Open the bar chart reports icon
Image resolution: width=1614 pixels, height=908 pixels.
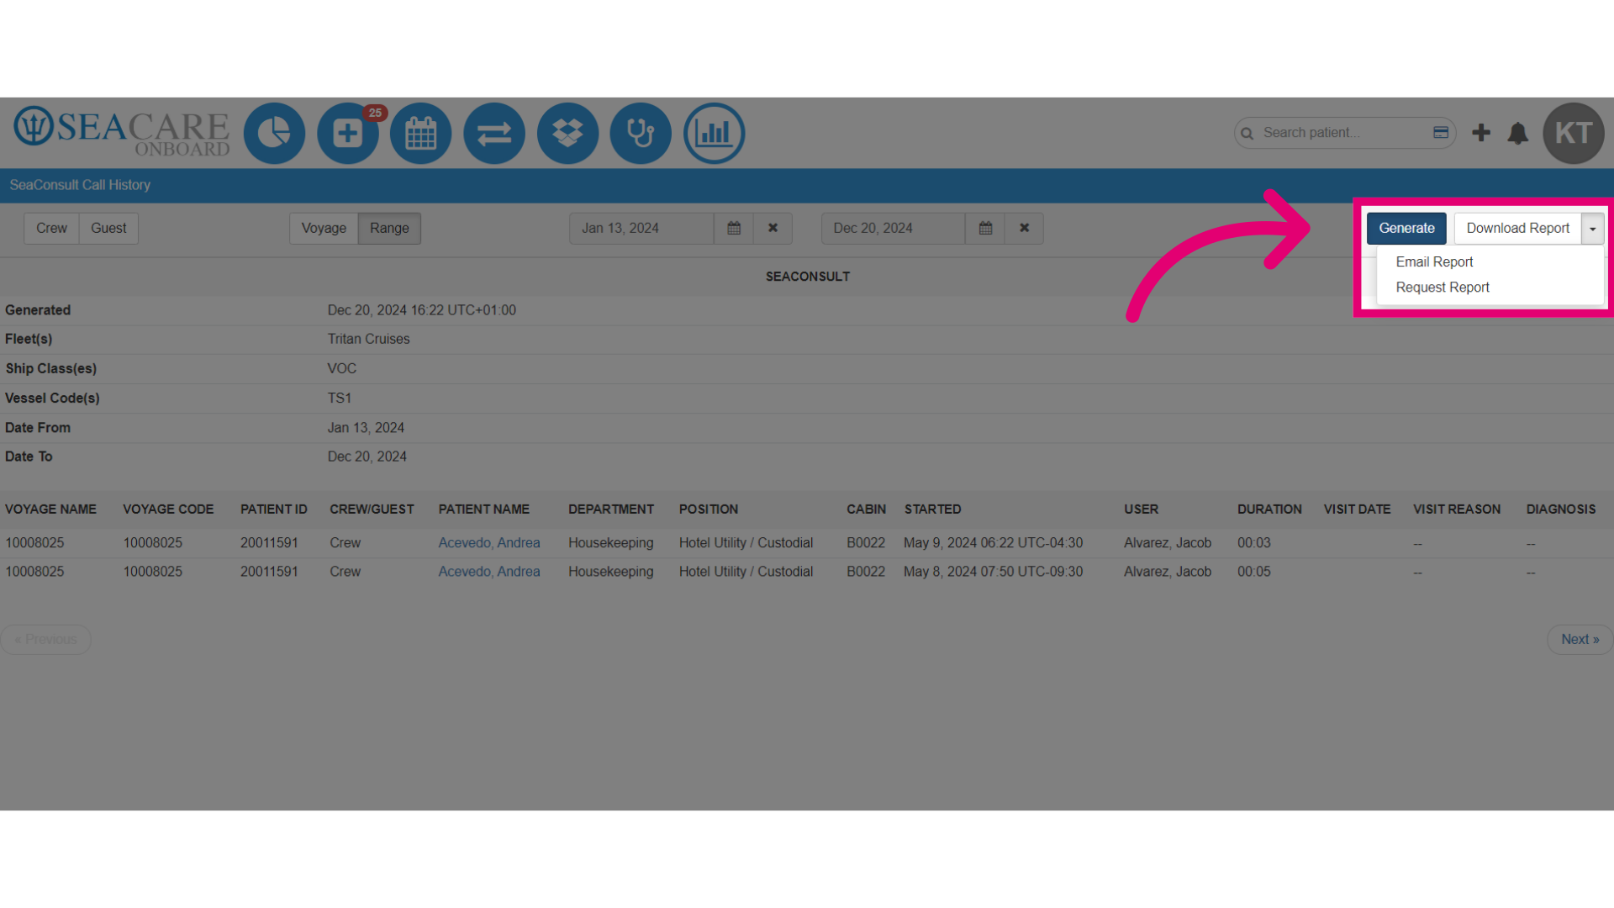pyautogui.click(x=715, y=133)
